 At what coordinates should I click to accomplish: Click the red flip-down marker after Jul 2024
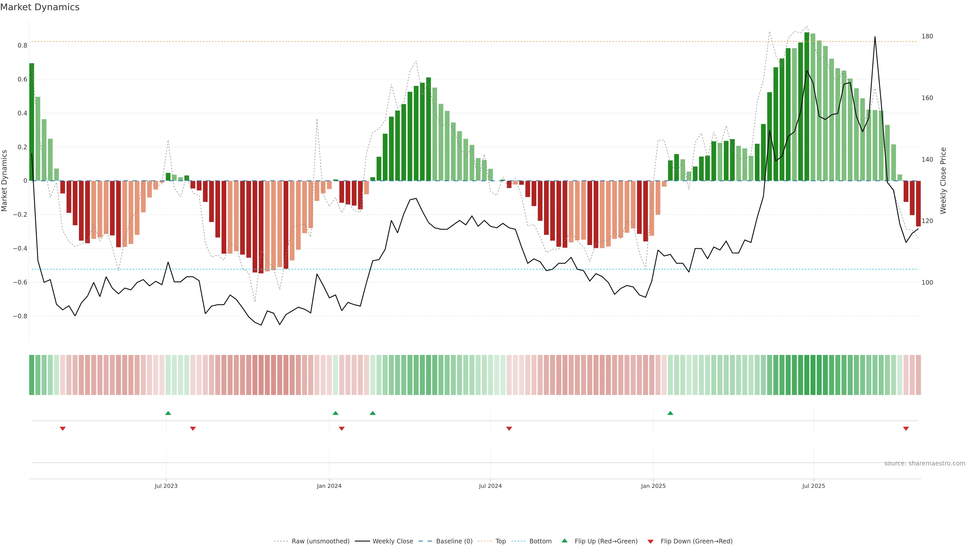pos(509,429)
